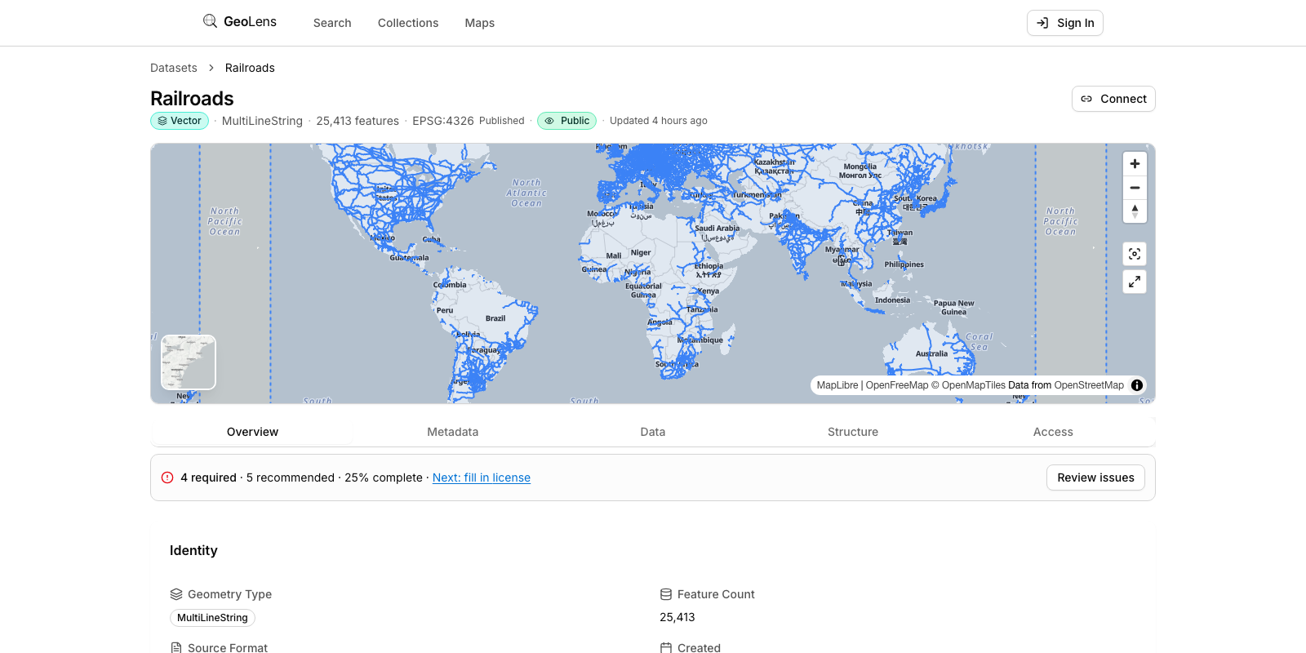Zoom out on the railroads map
1306x653 pixels.
click(1135, 188)
